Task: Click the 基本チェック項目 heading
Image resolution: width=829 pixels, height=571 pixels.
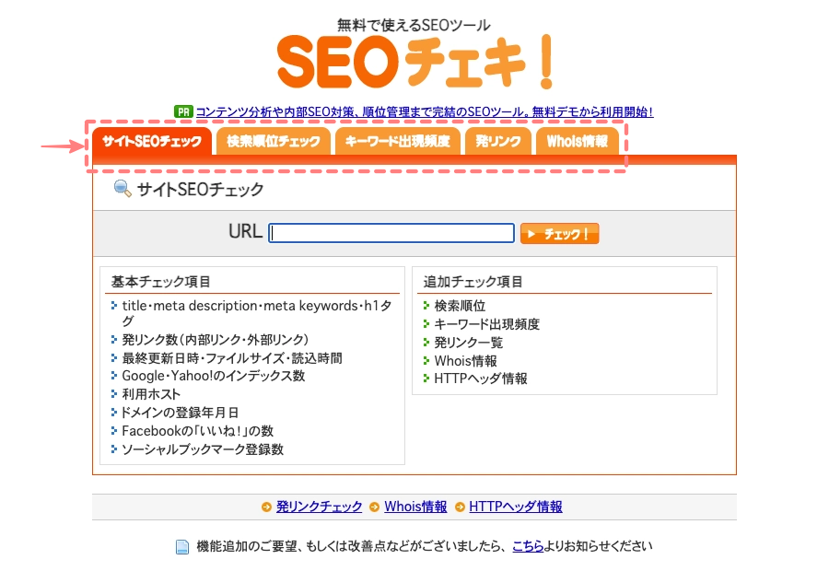Action: (160, 282)
